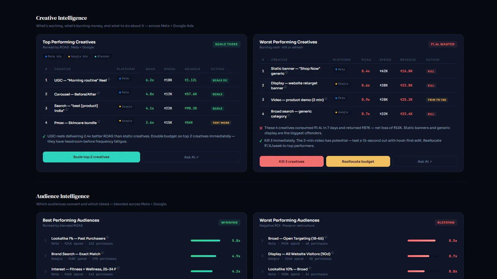Click the SCALE THESE badge
497x279 pixels.
click(x=226, y=44)
